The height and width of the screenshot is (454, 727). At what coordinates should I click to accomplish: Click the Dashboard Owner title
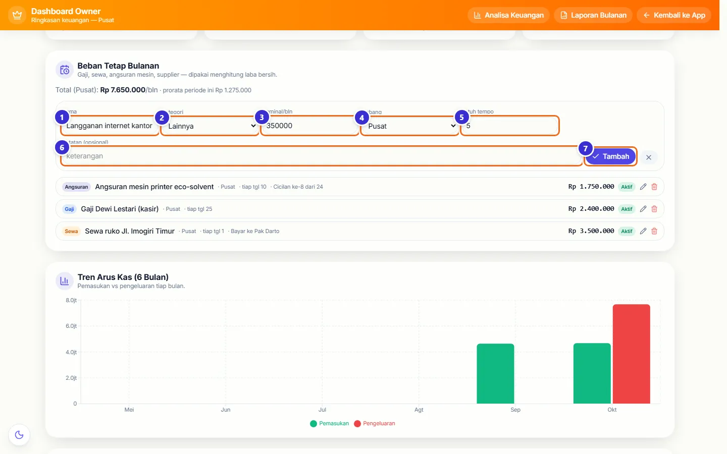coord(66,11)
